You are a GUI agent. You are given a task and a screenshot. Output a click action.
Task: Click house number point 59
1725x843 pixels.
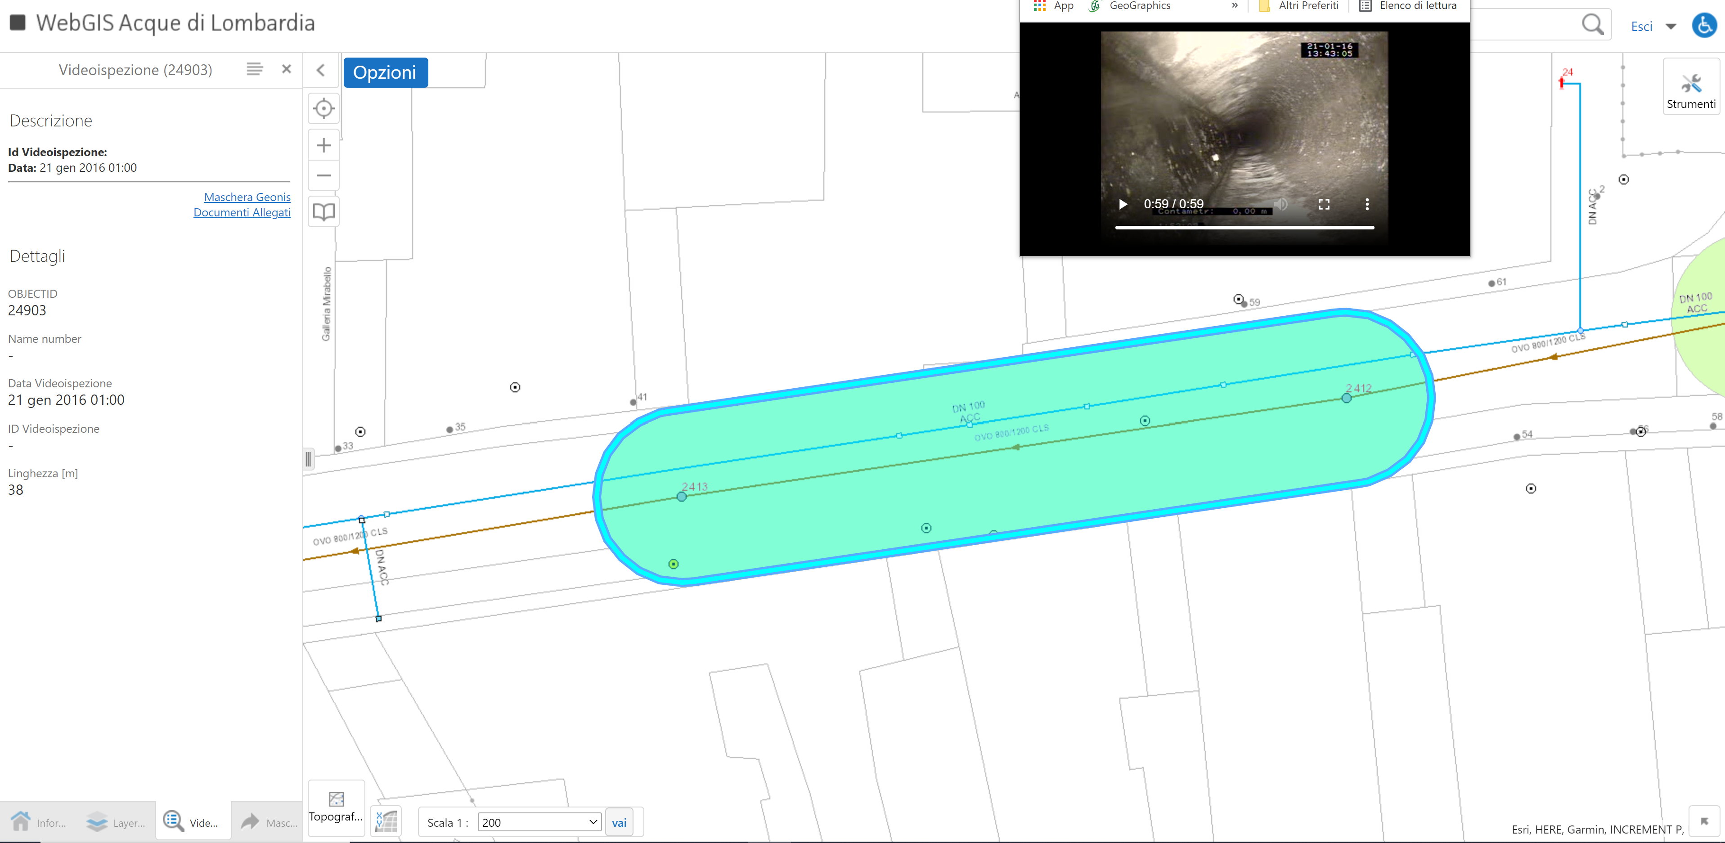[1244, 304]
